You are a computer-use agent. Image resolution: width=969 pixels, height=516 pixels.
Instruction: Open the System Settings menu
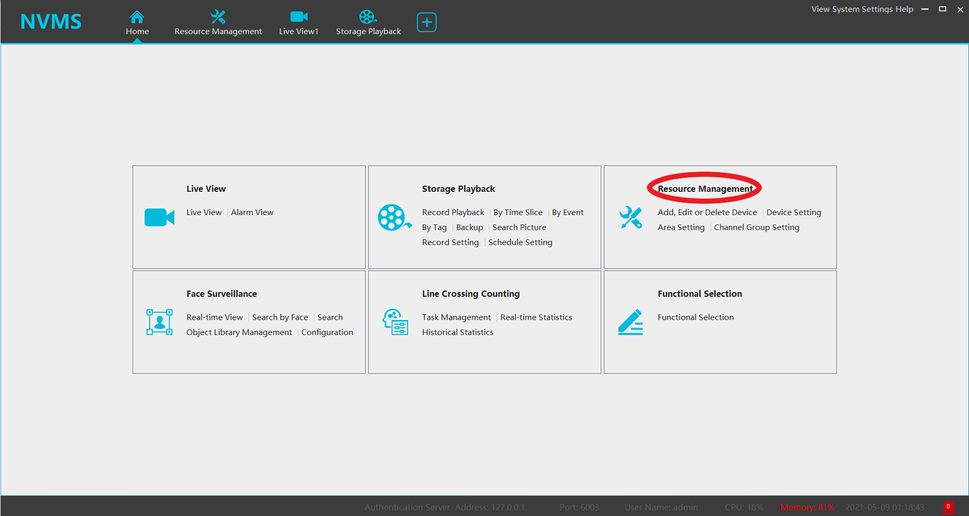point(862,9)
